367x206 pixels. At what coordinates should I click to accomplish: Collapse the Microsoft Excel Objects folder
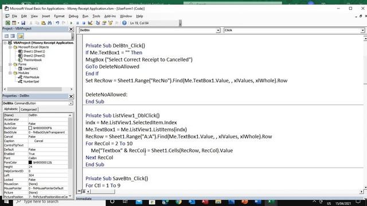point(10,47)
